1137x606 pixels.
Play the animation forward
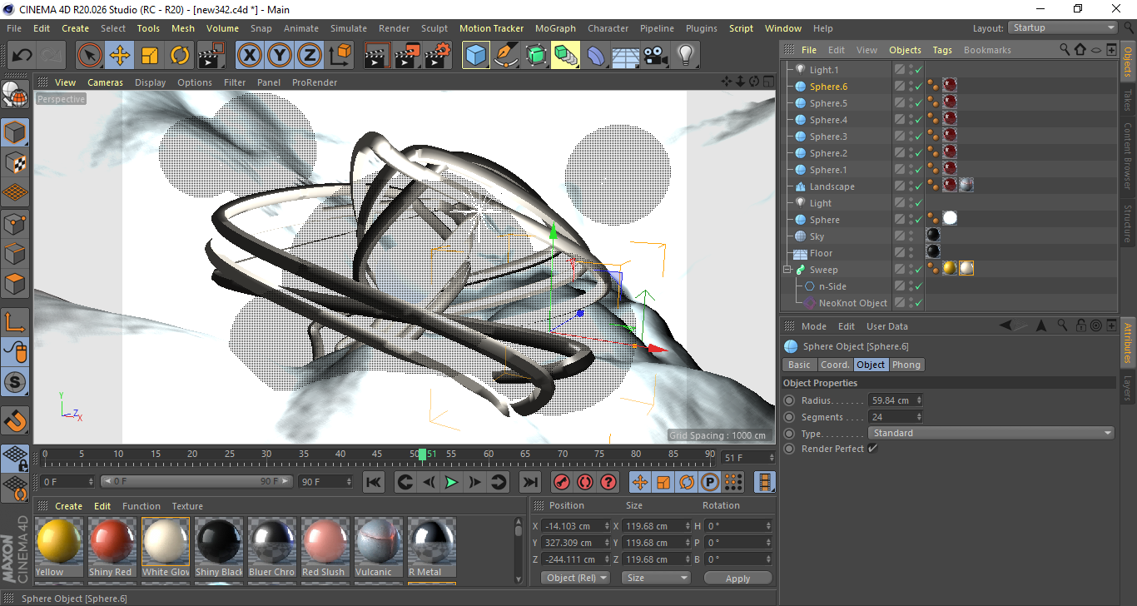(451, 482)
